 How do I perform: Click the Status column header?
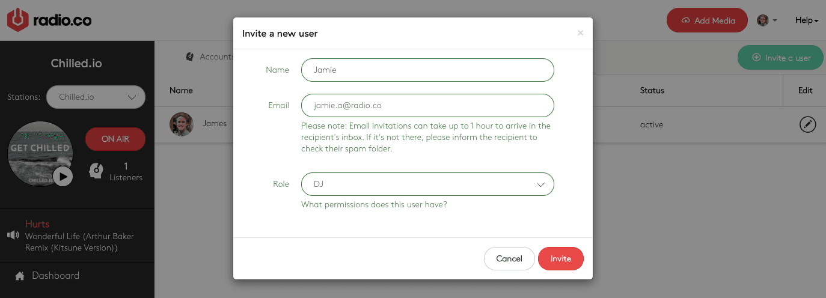click(652, 90)
